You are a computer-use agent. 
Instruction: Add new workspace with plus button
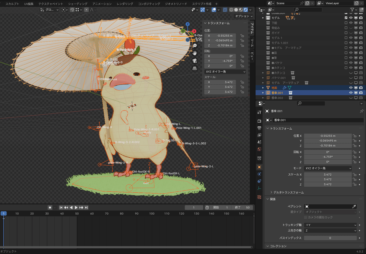[x=217, y=4]
